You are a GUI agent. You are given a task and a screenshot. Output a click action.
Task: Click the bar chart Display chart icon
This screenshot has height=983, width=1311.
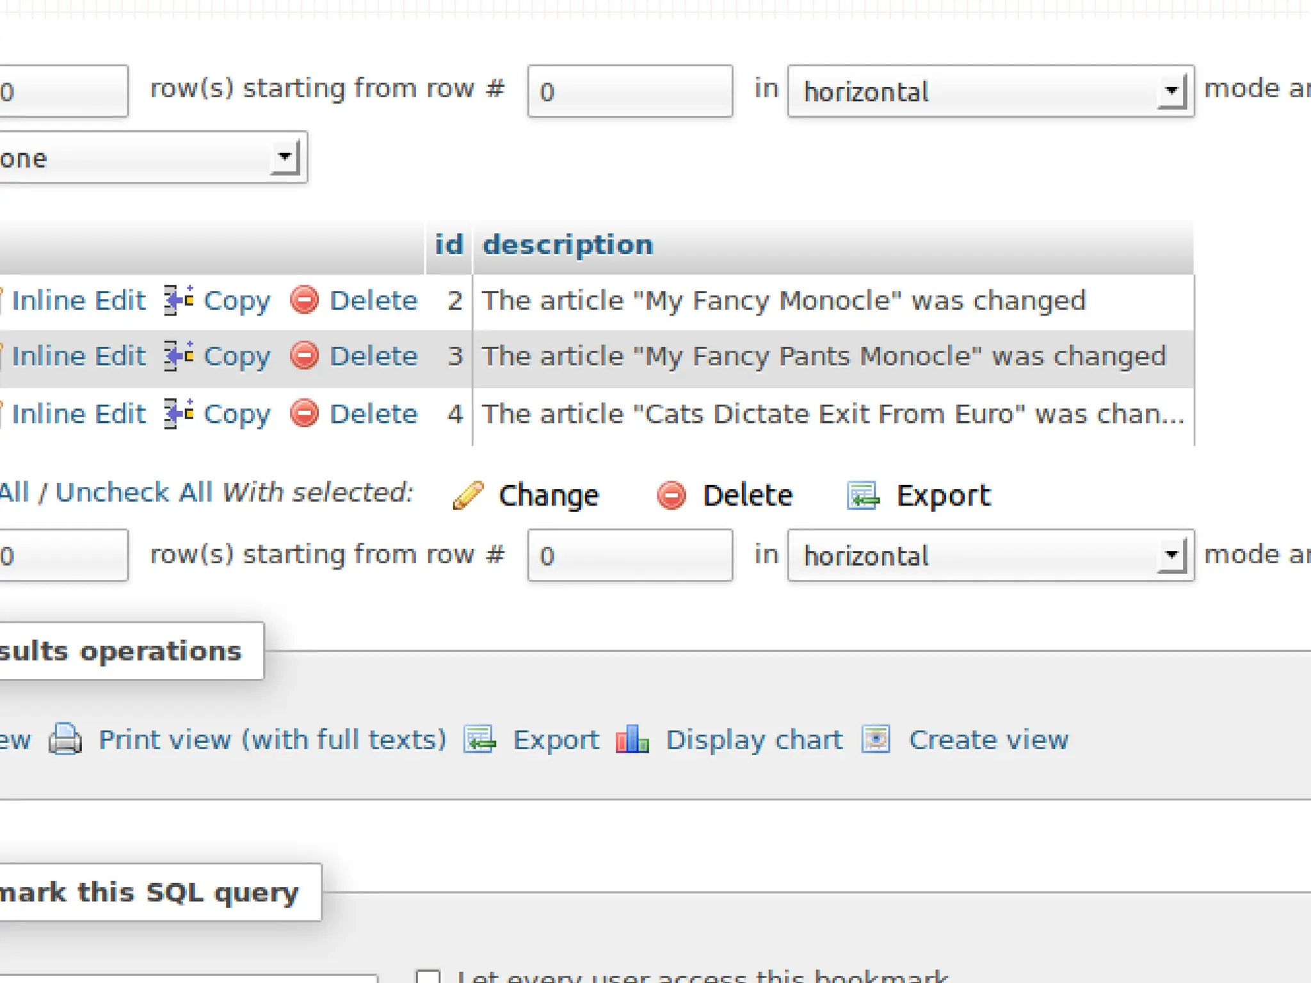pos(632,740)
